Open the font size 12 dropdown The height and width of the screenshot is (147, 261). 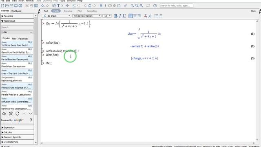click(107, 16)
